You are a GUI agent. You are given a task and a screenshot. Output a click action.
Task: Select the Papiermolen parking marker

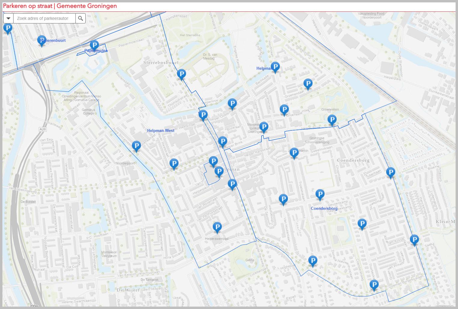click(94, 45)
